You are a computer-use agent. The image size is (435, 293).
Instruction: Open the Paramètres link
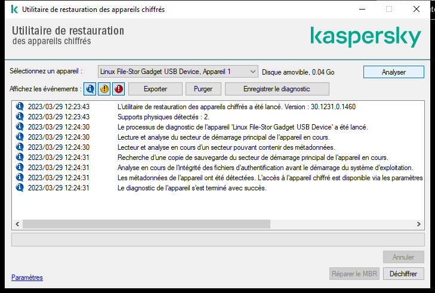click(27, 277)
